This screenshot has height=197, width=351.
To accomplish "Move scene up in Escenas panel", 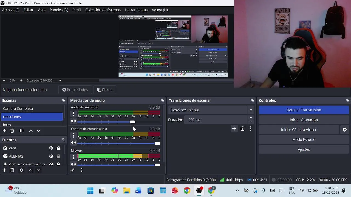I will [x=31, y=131].
